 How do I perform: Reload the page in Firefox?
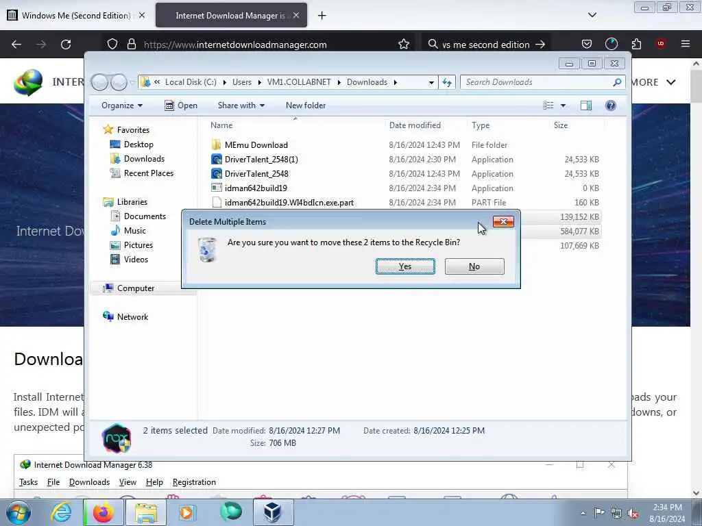click(x=66, y=45)
